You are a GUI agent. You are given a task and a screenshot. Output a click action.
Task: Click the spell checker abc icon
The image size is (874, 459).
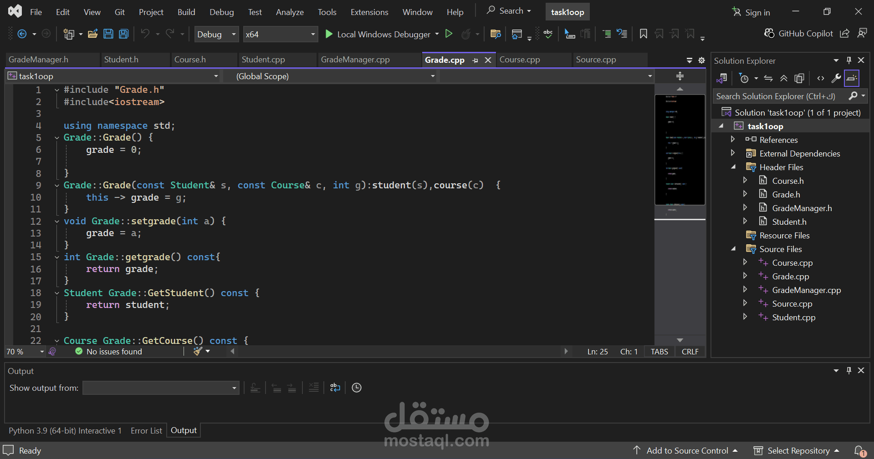548,34
